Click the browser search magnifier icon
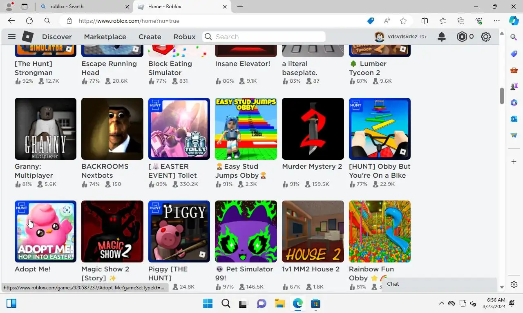The width and height of the screenshot is (523, 313). [47, 21]
